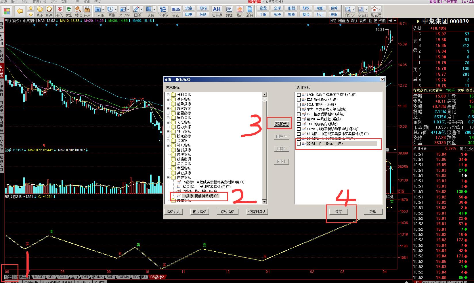Check the RSI 相对强弱指标 checkbox
The width and height of the screenshot is (474, 283).
pos(299,114)
